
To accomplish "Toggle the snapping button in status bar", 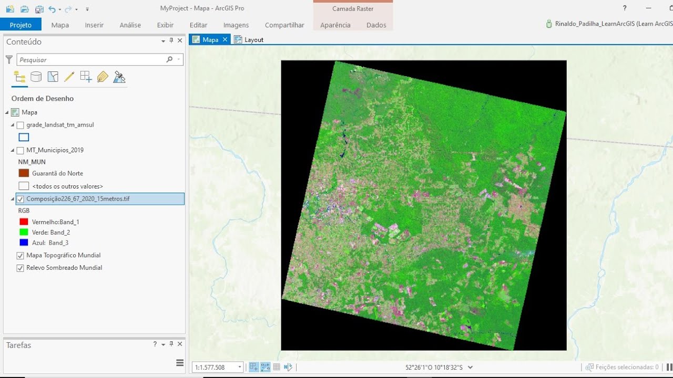I will click(253, 367).
